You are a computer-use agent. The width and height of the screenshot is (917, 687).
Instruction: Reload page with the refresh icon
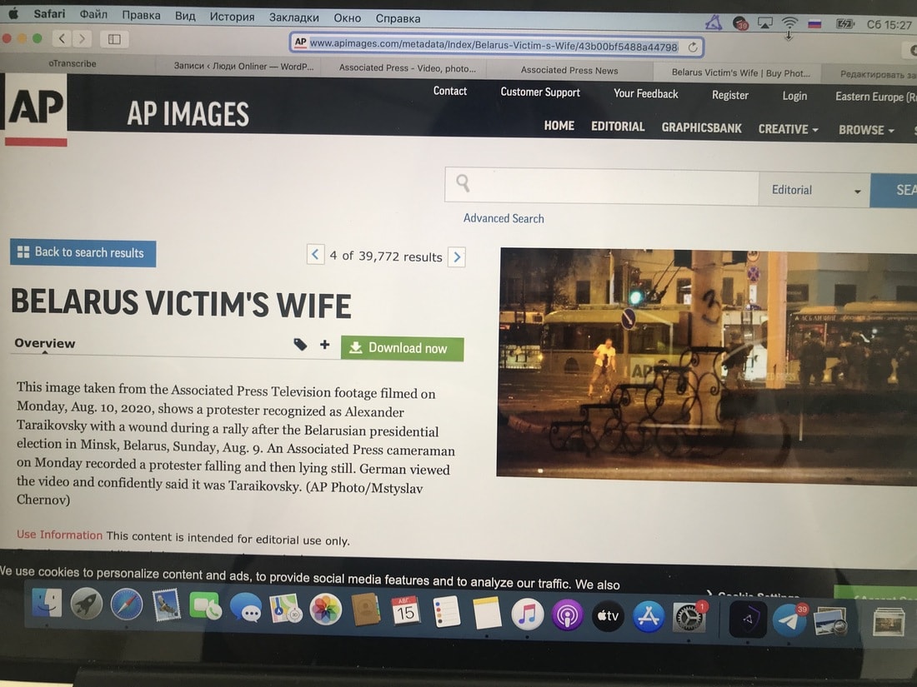tap(693, 47)
